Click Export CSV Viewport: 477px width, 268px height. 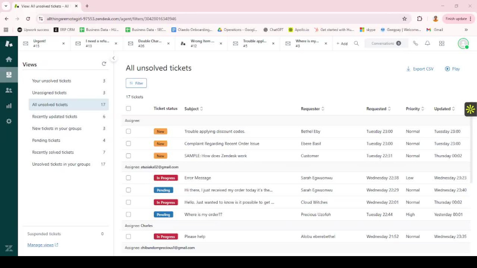tap(420, 69)
